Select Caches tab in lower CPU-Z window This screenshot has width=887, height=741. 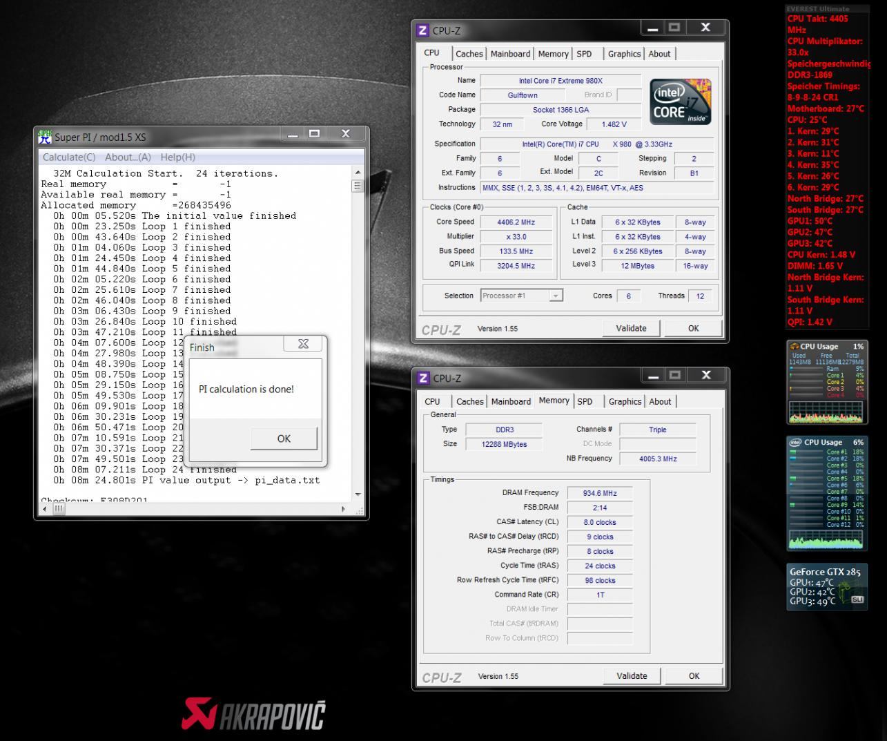[470, 401]
